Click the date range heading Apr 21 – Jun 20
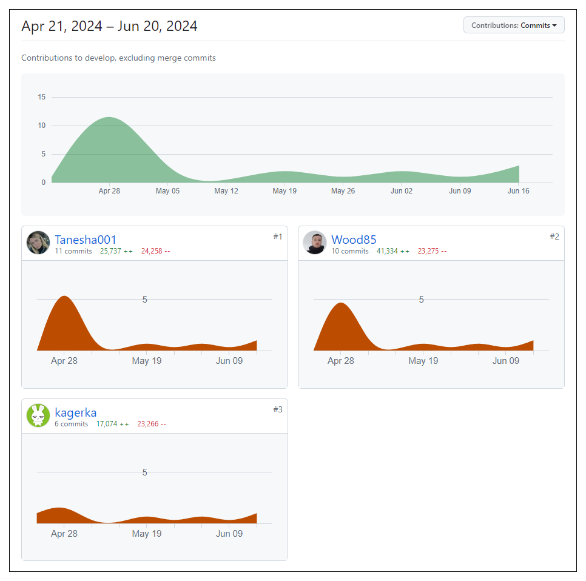The width and height of the screenshot is (586, 581). tap(109, 26)
